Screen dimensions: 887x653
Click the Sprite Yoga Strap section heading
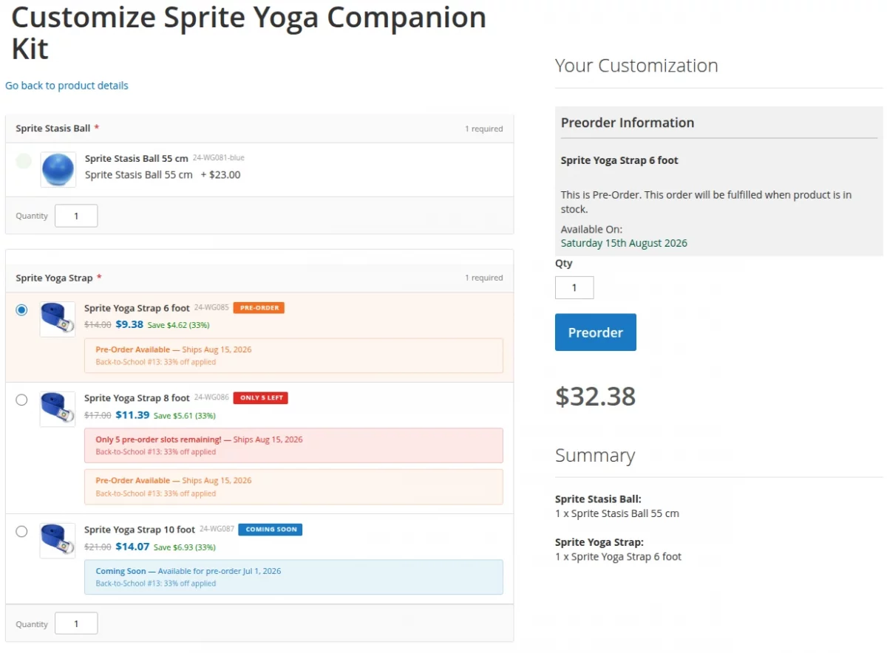pyautogui.click(x=54, y=278)
